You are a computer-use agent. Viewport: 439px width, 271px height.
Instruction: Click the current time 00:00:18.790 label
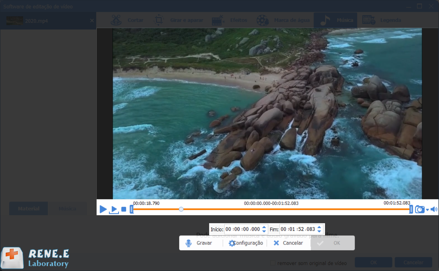(146, 203)
